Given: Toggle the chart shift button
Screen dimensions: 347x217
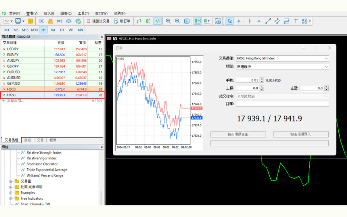Looking at the screenshot, I should (207, 21).
